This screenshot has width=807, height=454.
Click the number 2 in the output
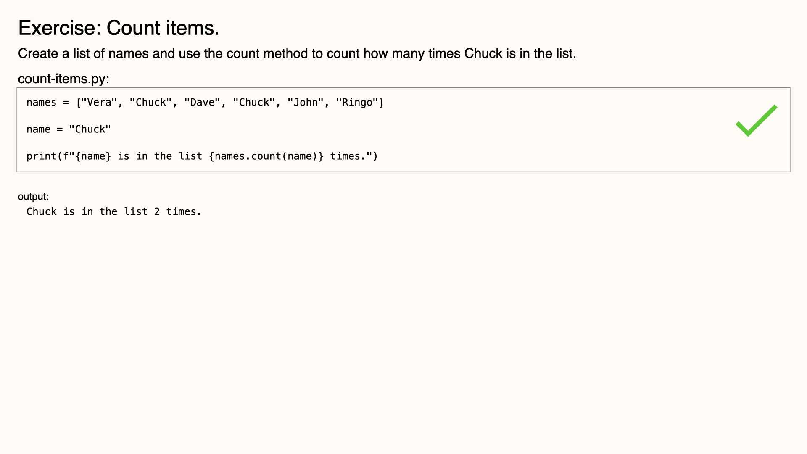click(x=157, y=212)
